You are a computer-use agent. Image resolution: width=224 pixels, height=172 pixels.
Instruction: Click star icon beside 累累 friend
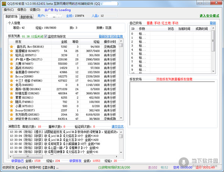[12, 98]
